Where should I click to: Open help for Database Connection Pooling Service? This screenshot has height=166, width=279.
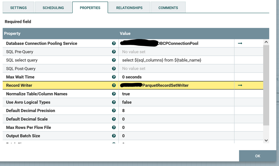click(x=114, y=43)
